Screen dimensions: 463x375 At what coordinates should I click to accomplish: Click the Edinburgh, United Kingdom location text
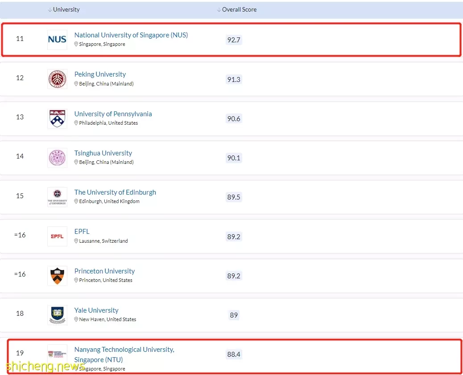(109, 201)
